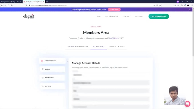This screenshot has height=109, width=194.
Task: Select the My Account tab
Action: coord(99,47)
